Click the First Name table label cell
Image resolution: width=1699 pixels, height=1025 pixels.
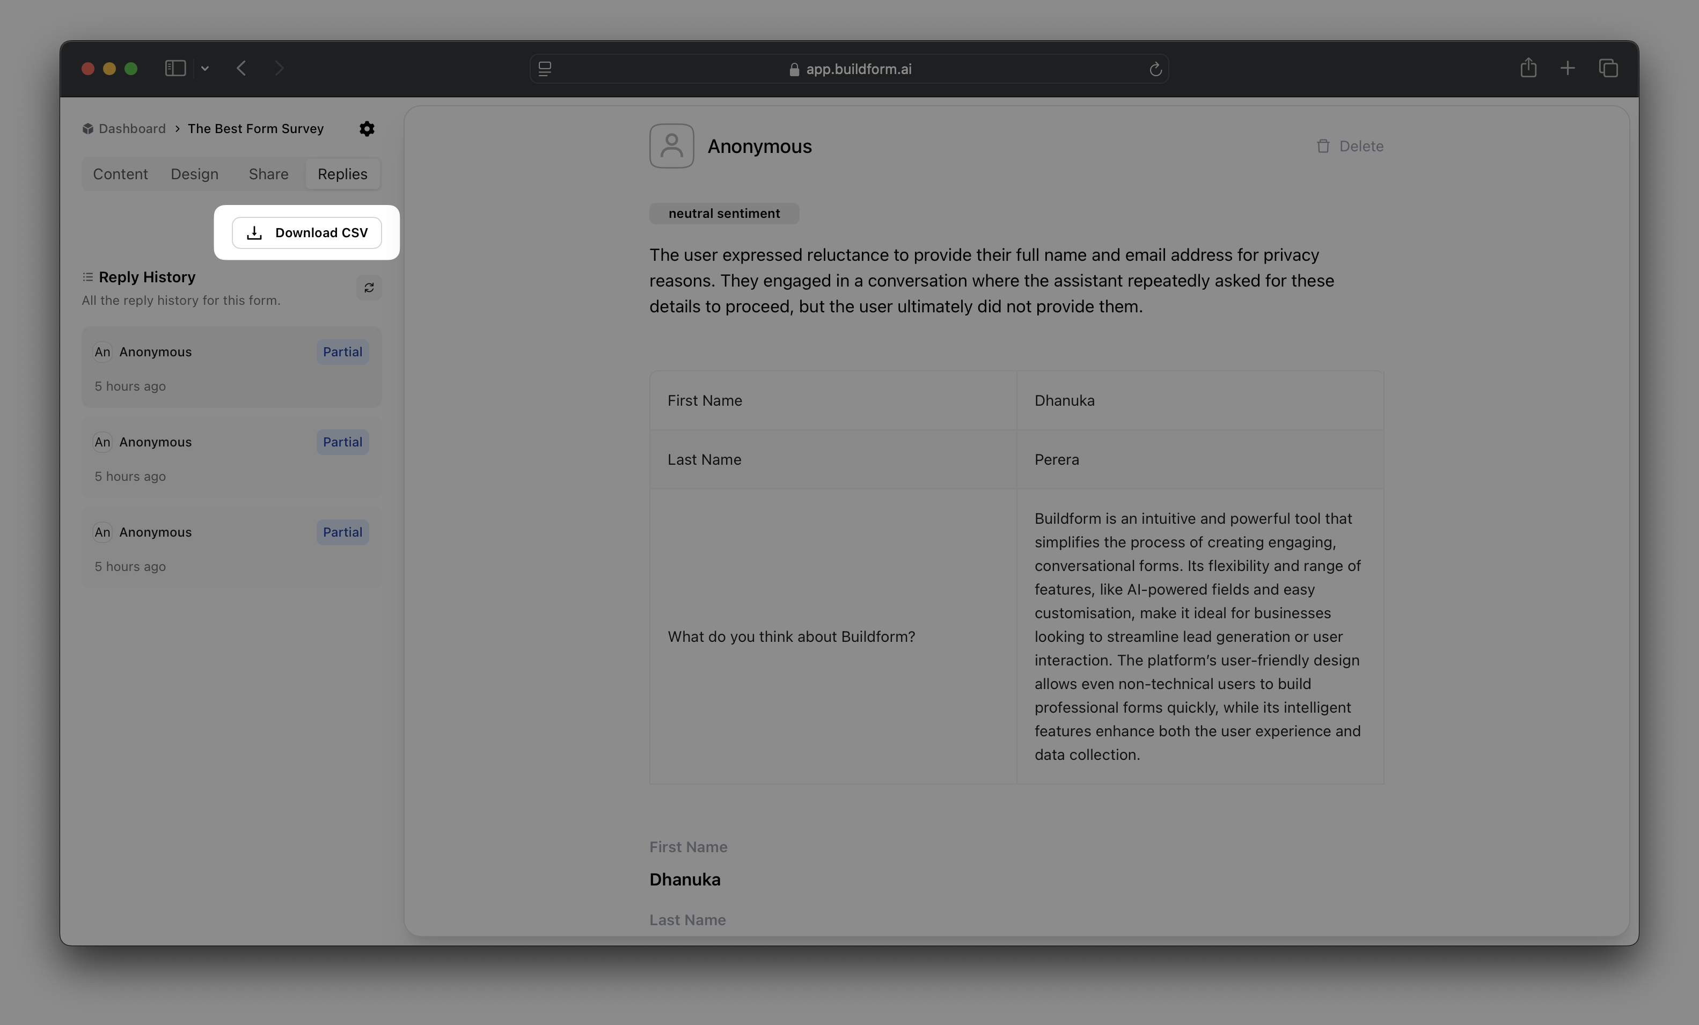[833, 401]
